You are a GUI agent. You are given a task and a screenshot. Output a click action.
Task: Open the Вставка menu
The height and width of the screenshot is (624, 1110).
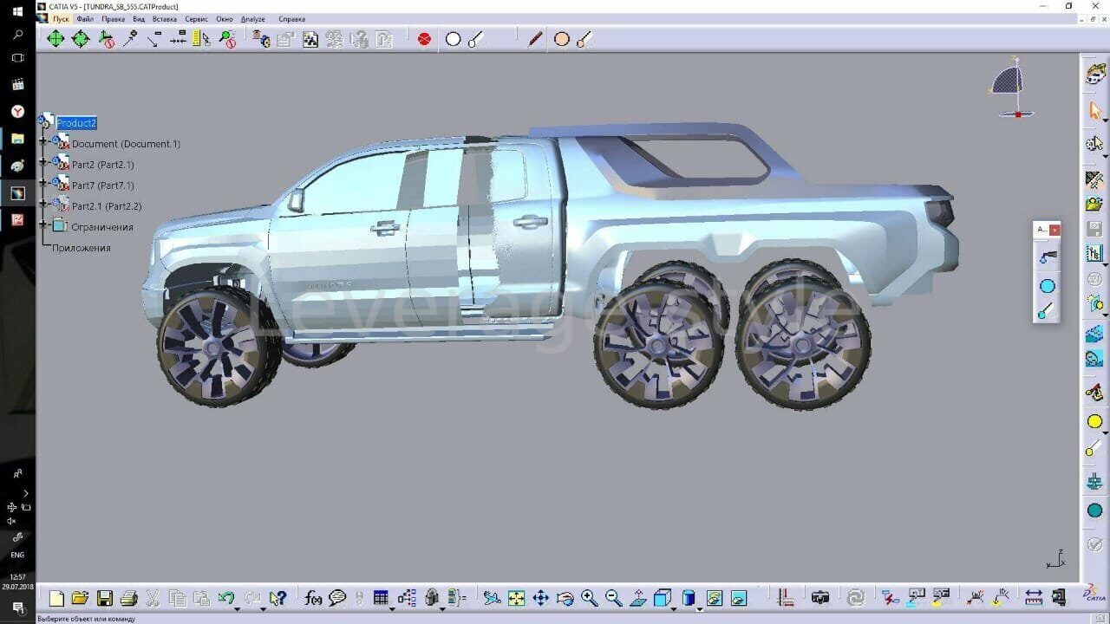[164, 19]
